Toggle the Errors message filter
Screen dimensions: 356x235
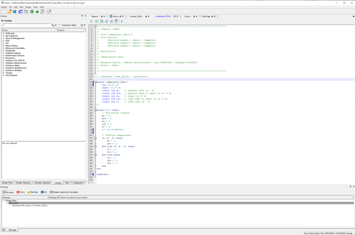20,192
